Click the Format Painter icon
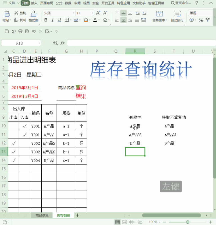 tap(33, 14)
